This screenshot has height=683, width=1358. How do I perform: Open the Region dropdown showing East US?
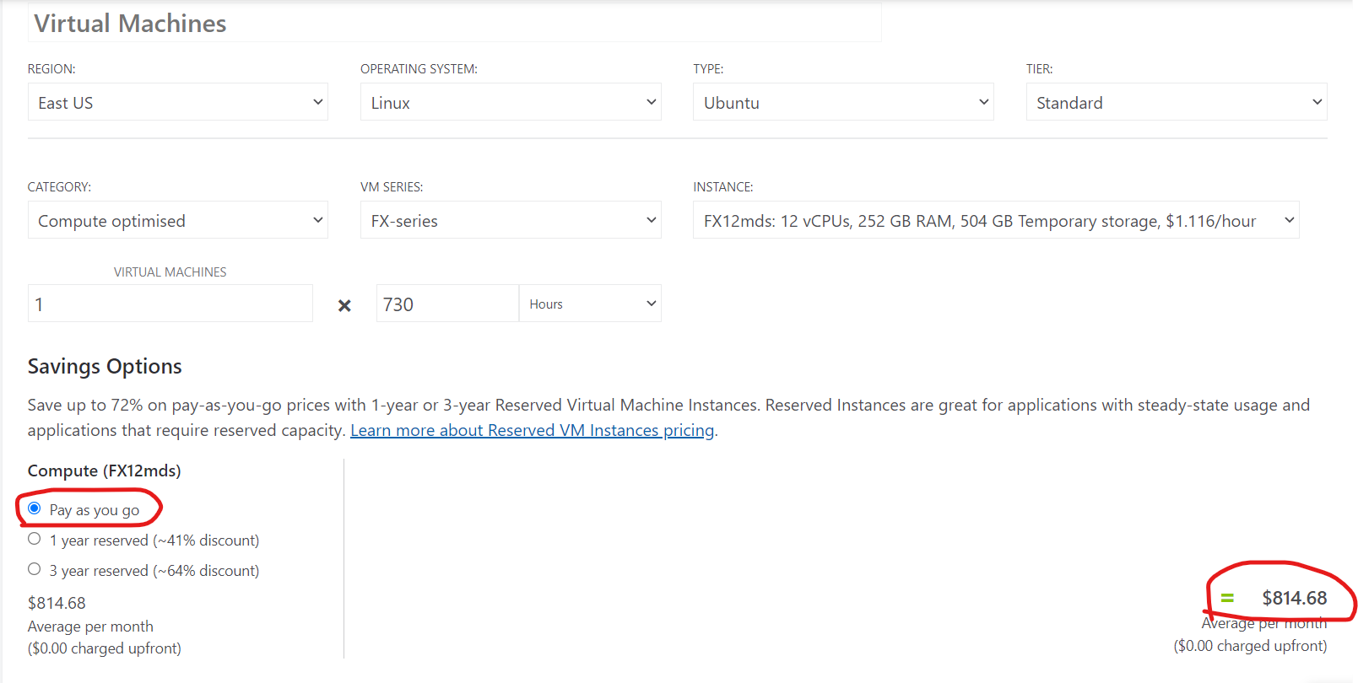tap(178, 102)
